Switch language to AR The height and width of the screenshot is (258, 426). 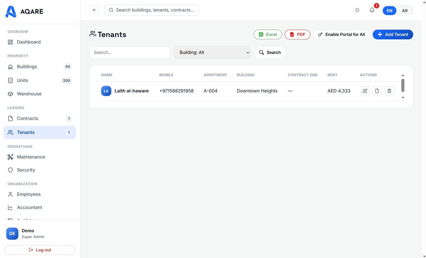pos(405,11)
